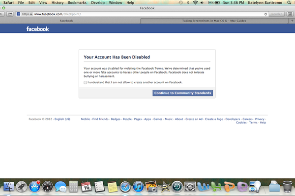This screenshot has width=295, height=196.
Task: Open yellow Notes icon in dock
Action: [112, 187]
